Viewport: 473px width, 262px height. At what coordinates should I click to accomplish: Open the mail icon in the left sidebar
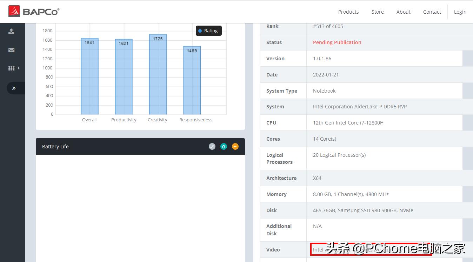pos(11,50)
